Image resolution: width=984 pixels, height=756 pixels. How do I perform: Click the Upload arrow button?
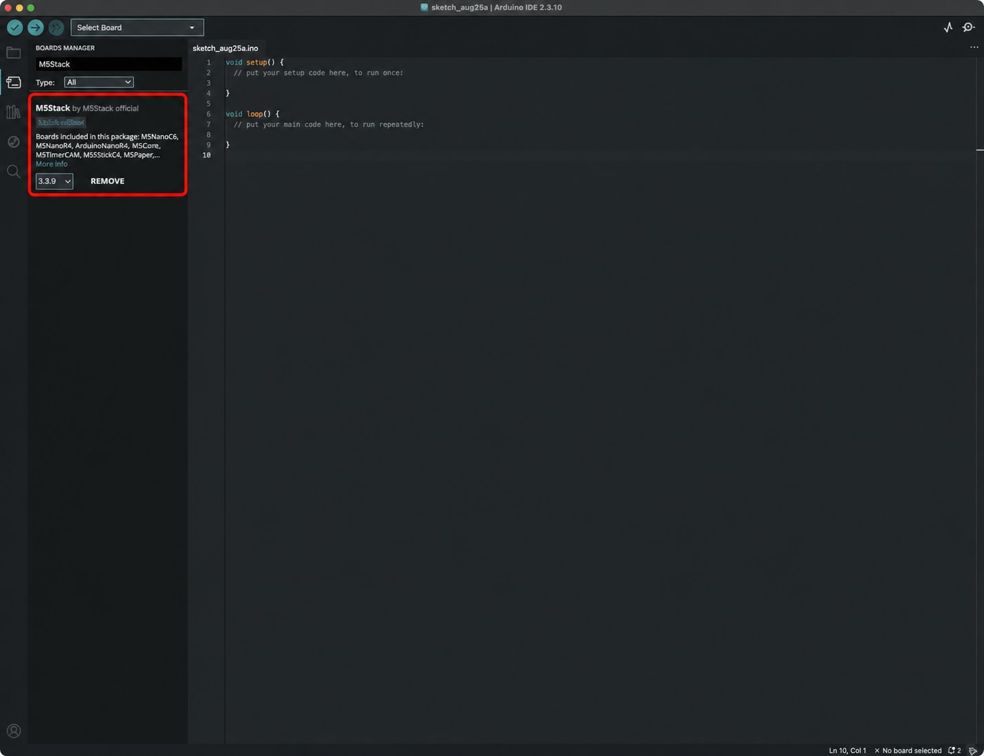(36, 28)
